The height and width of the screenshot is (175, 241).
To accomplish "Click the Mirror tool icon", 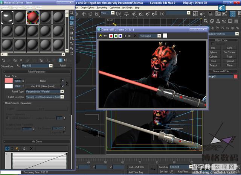I will pyautogui.click(x=195, y=14).
